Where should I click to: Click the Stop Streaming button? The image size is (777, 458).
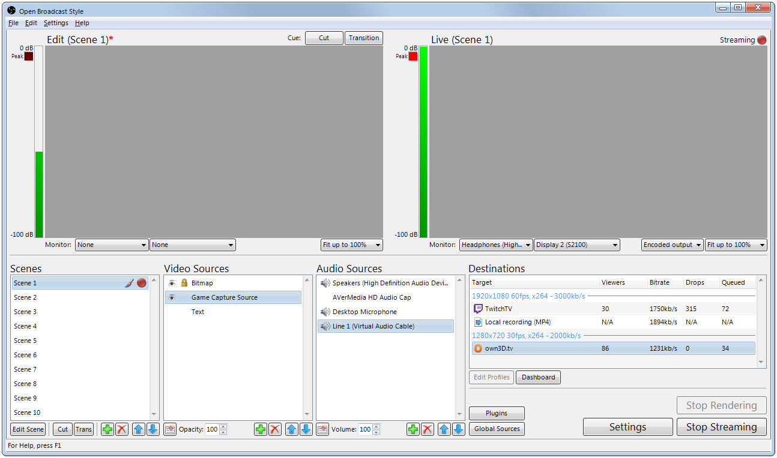722,427
